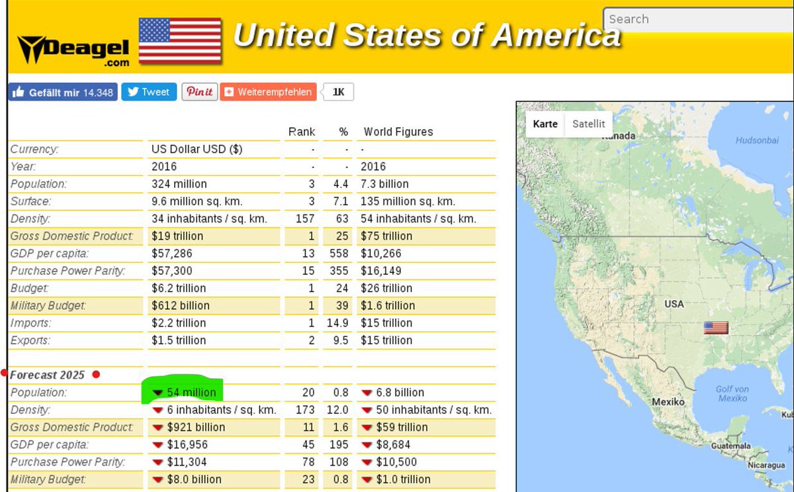Click Gross Domestic Product label for 2016
794x492 pixels.
(x=72, y=236)
